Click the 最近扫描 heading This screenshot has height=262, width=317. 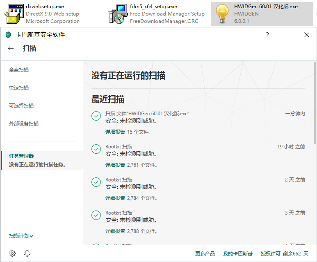click(108, 99)
